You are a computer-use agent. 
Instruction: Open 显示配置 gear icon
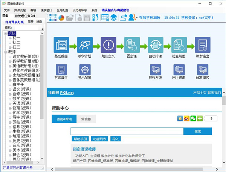click(85, 70)
